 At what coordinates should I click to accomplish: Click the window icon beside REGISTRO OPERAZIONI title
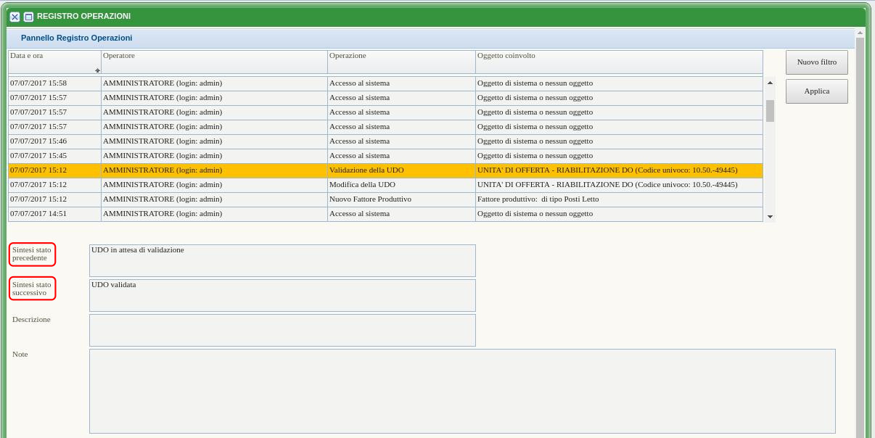pyautogui.click(x=28, y=17)
